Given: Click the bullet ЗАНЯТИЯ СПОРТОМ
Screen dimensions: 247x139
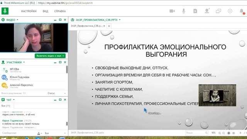Looking at the screenshot, I should (x=114, y=82).
